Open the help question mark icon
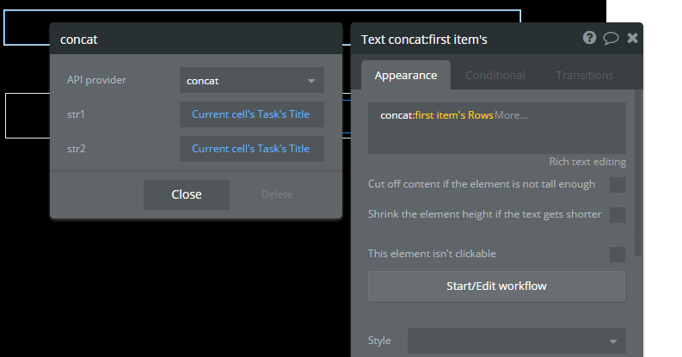 tap(589, 38)
